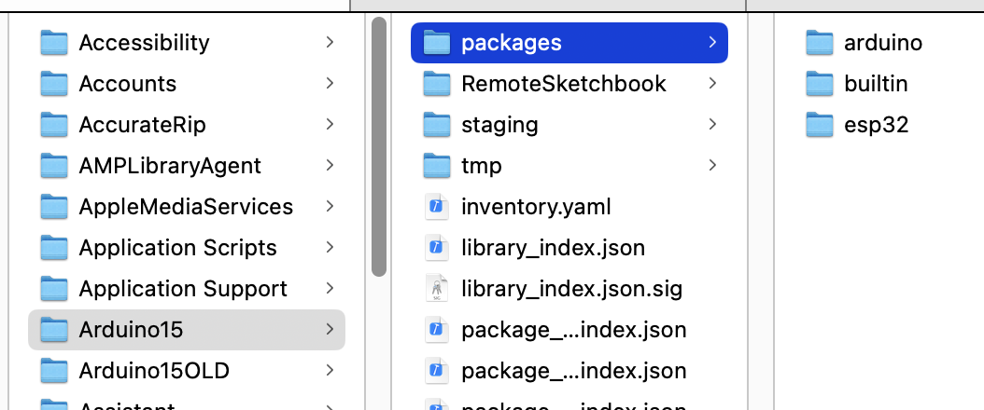984x410 pixels.
Task: Expand the Arduino15OLD folder chevron
Action: coord(330,371)
